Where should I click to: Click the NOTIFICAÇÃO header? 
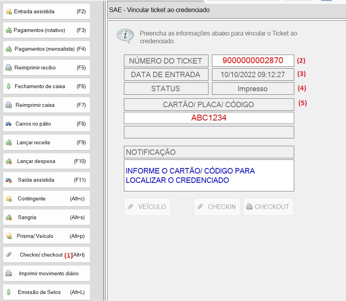(x=209, y=152)
